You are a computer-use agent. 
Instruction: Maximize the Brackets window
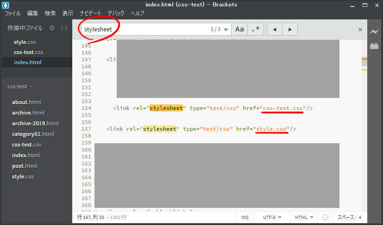click(x=364, y=5)
